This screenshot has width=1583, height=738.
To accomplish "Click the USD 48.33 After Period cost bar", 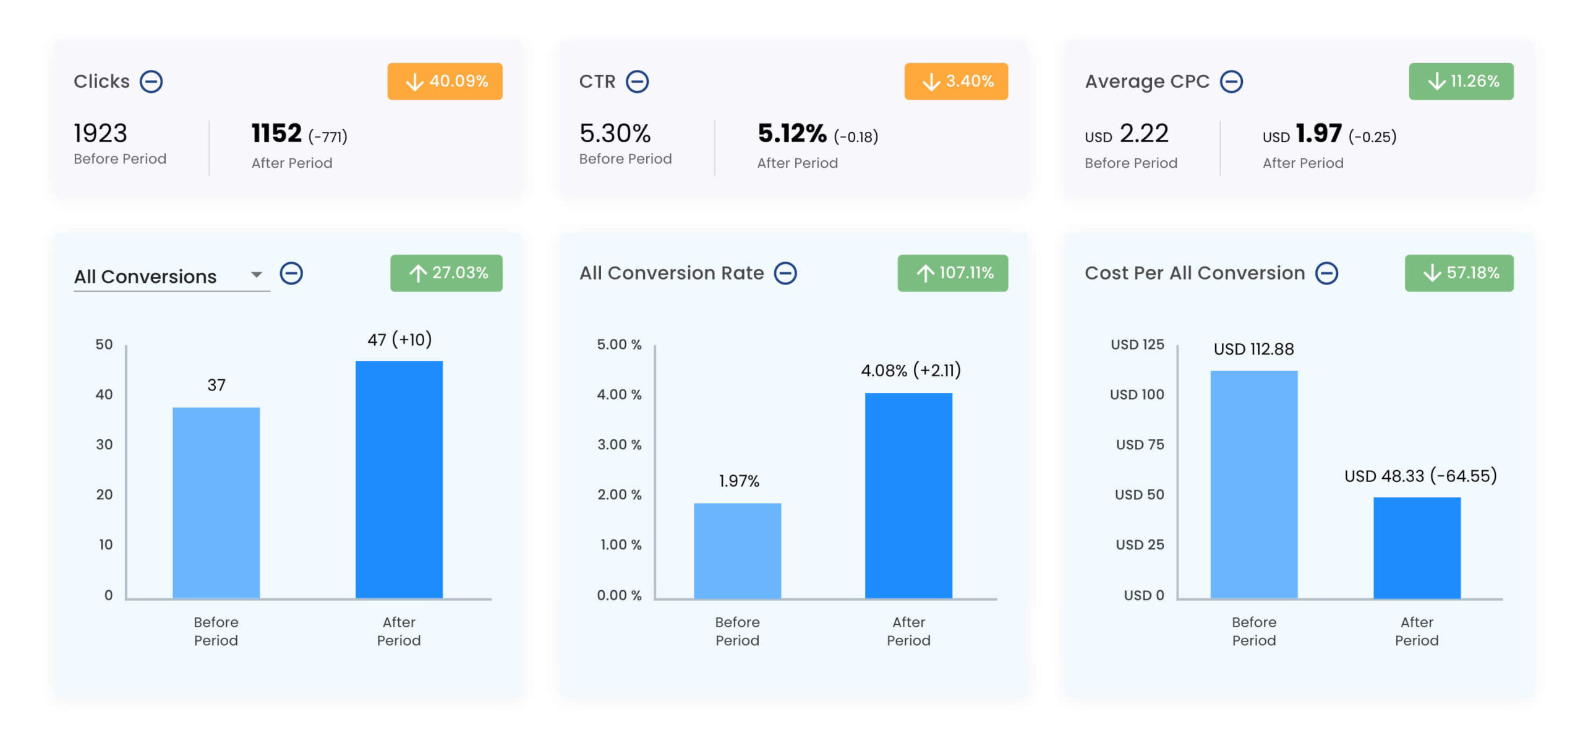I will 1415,547.
